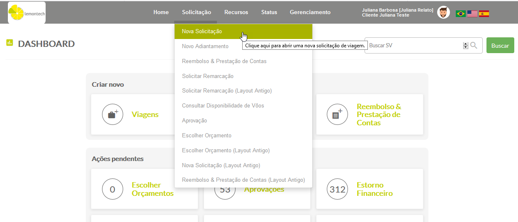Select Nova Solicitação from the dropdown
Viewport: 518px width, 222px height.
click(243, 31)
